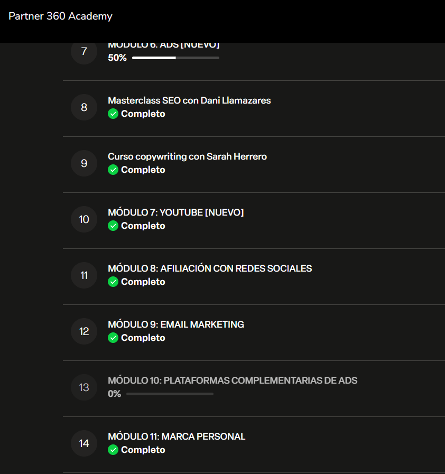The image size is (445, 474).
Task: Click Completo status under MÓDULO 9: EMAIL MARKETING
Action: (x=143, y=338)
